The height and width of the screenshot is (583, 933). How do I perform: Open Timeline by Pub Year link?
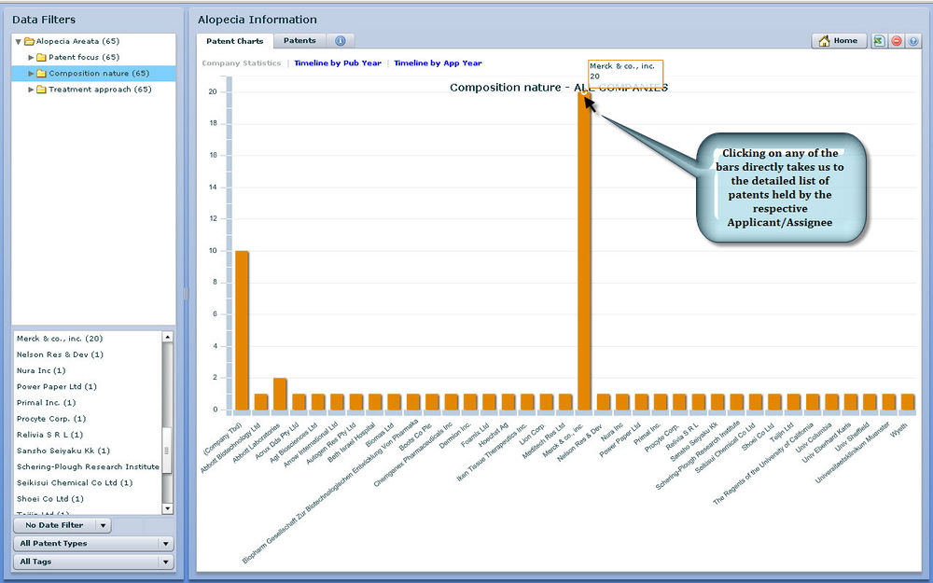[x=338, y=63]
